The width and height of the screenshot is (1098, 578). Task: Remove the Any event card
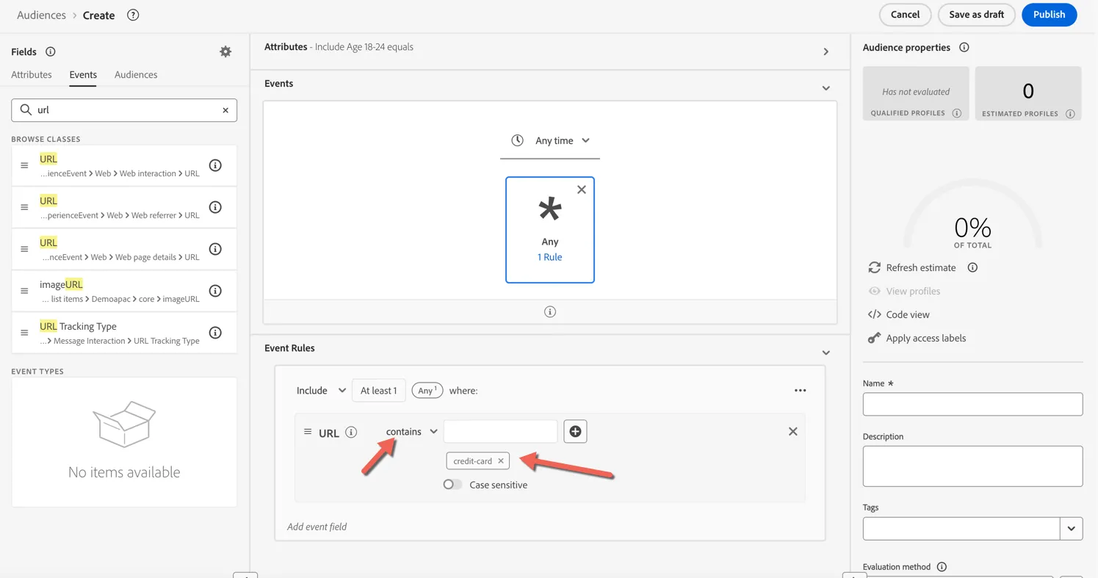pos(582,189)
